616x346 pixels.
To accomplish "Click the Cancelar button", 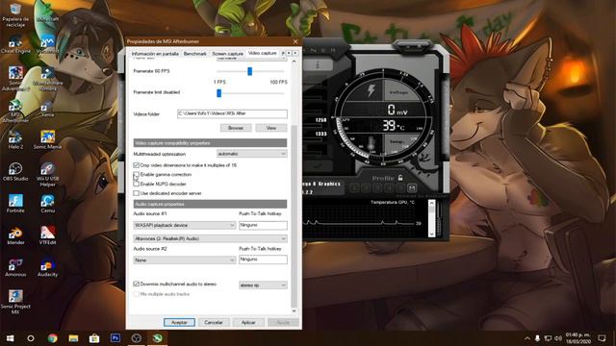I will coord(214,322).
